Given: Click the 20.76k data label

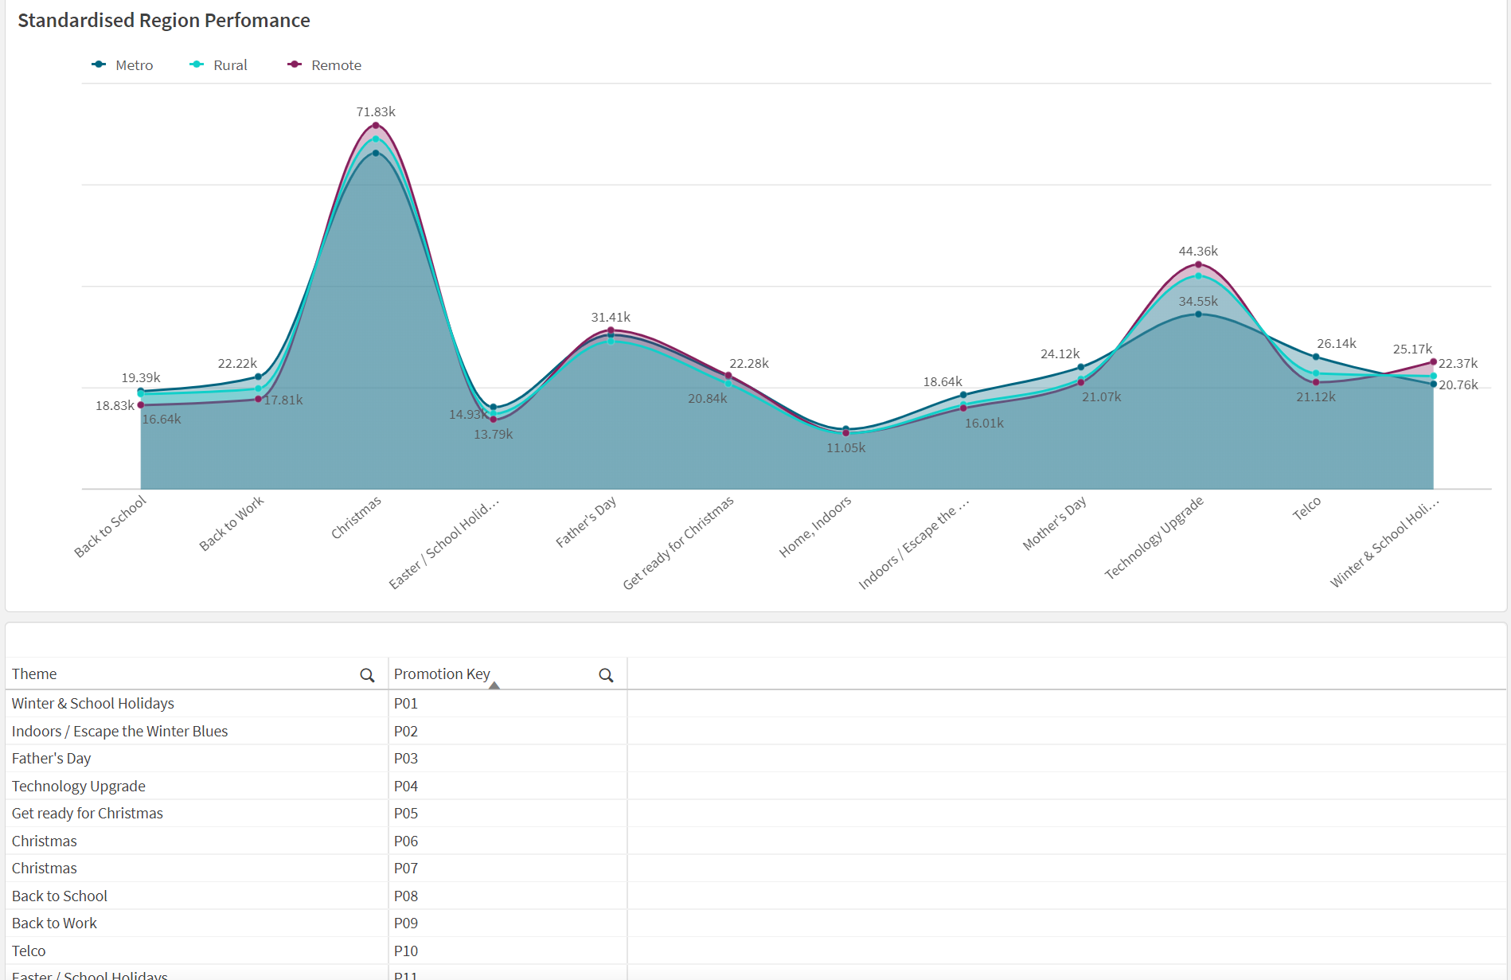Looking at the screenshot, I should tap(1458, 385).
